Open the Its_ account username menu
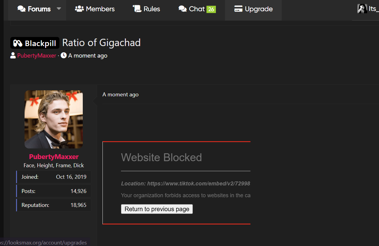The height and width of the screenshot is (246, 379). pyautogui.click(x=374, y=9)
